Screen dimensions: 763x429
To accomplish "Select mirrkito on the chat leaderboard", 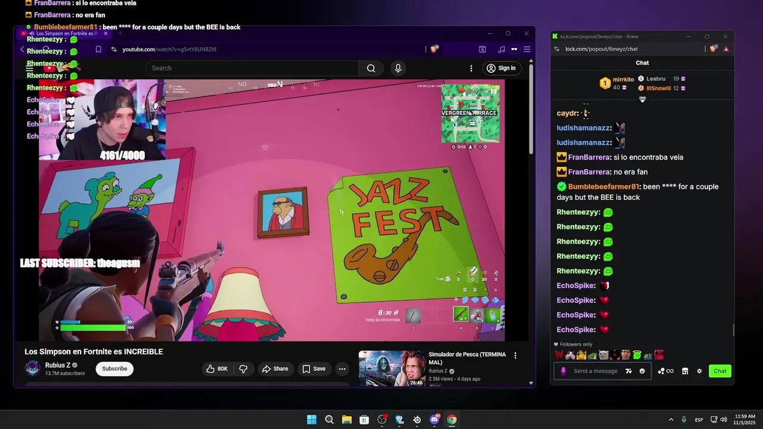I will [x=624, y=79].
